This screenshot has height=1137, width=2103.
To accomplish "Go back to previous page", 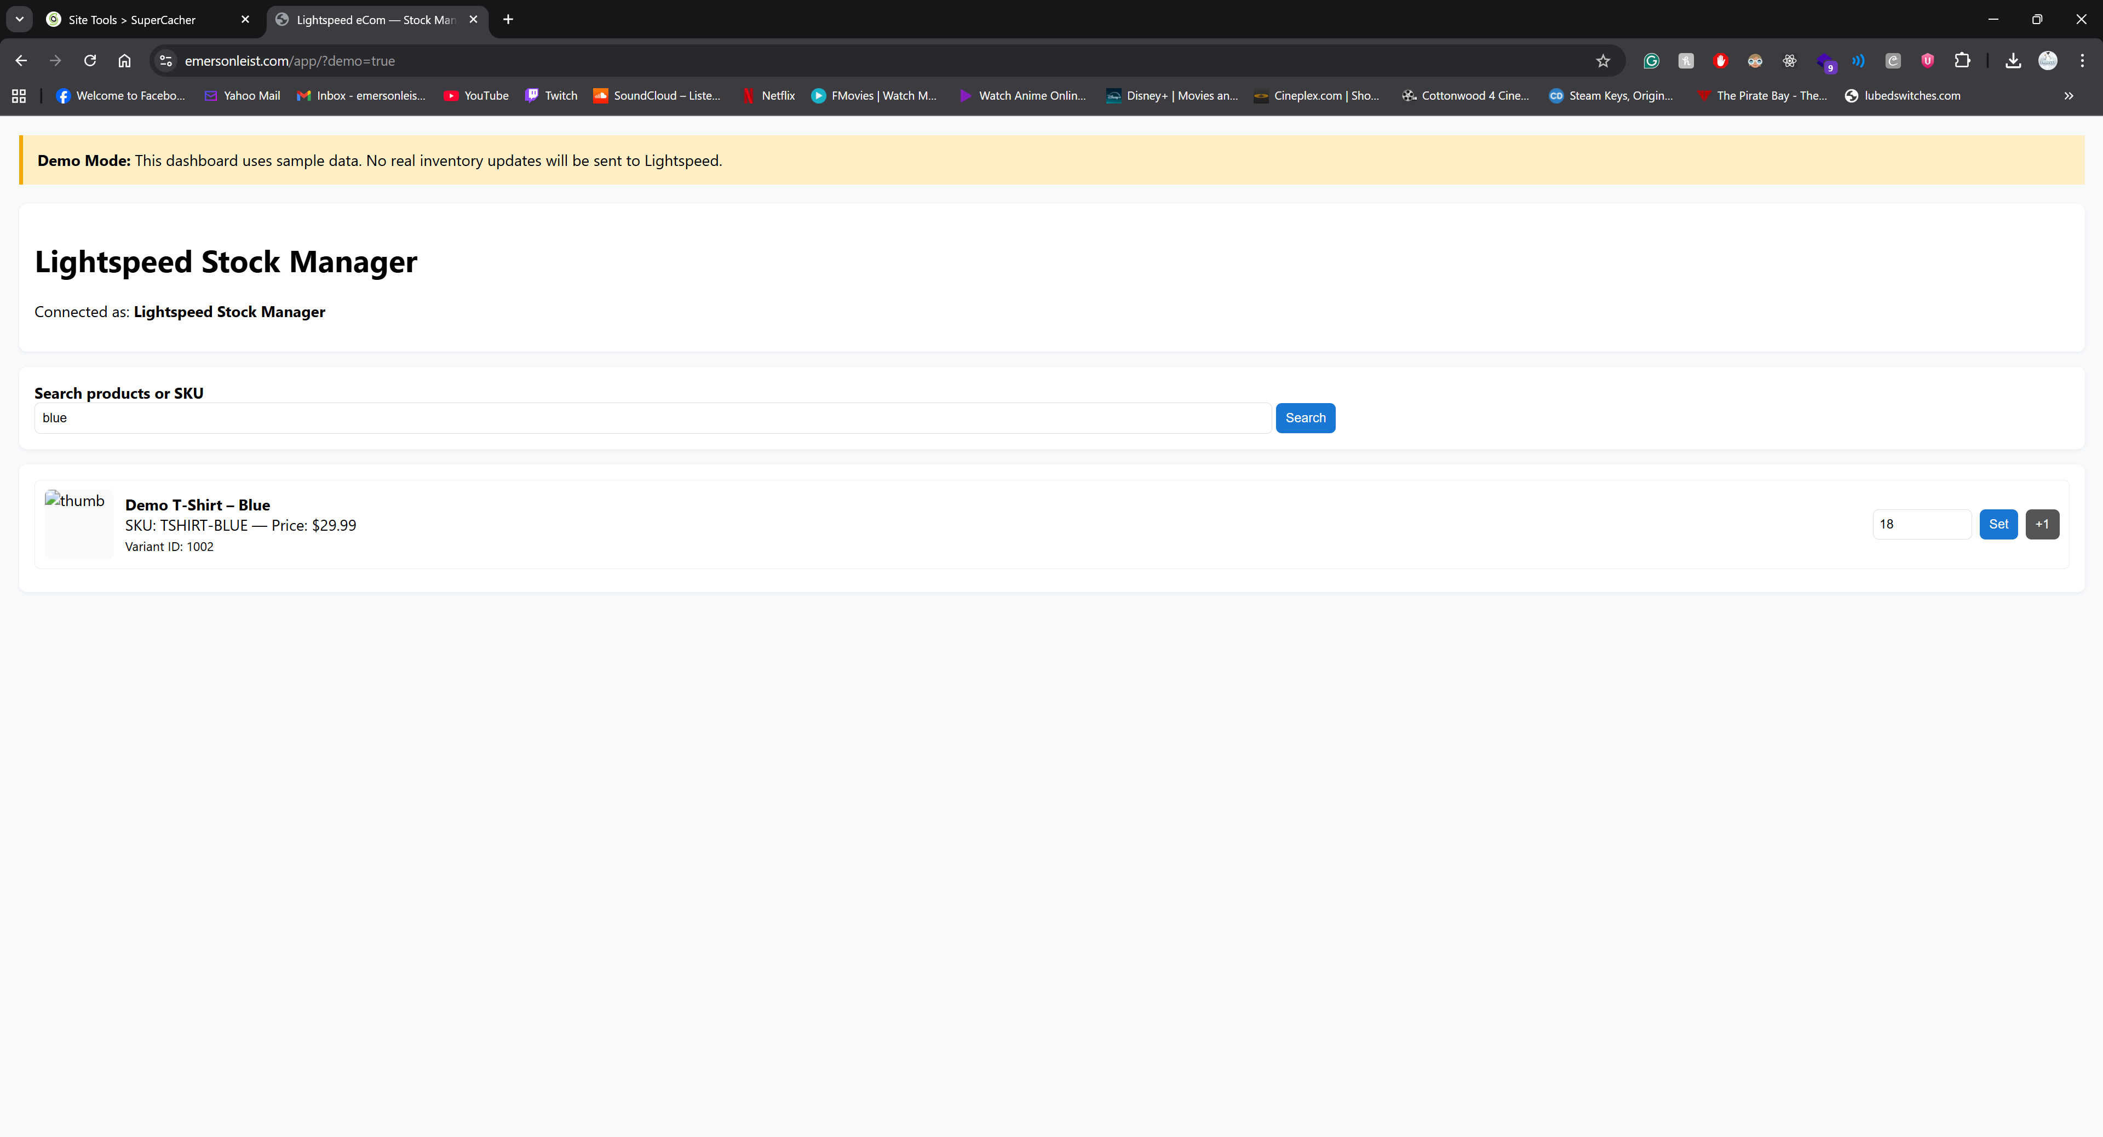I will click(x=21, y=60).
